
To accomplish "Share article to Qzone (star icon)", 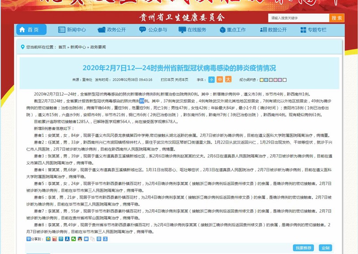I will tap(48, 239).
